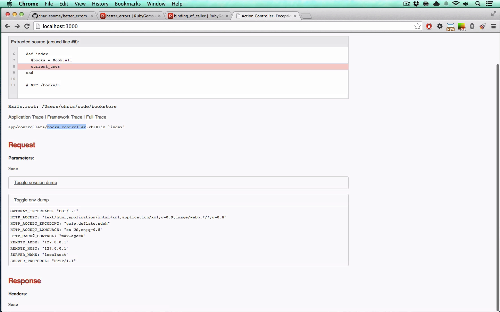Click the browser back arrow

(x=7, y=26)
